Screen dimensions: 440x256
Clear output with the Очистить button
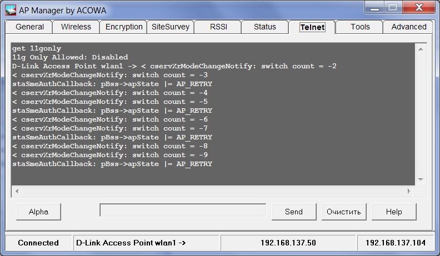pyautogui.click(x=343, y=212)
